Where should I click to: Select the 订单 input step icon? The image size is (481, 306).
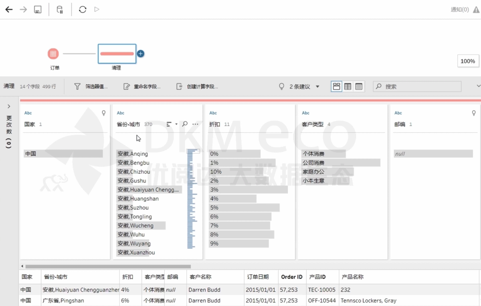pos(53,54)
